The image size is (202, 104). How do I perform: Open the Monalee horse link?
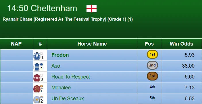pos(61,88)
